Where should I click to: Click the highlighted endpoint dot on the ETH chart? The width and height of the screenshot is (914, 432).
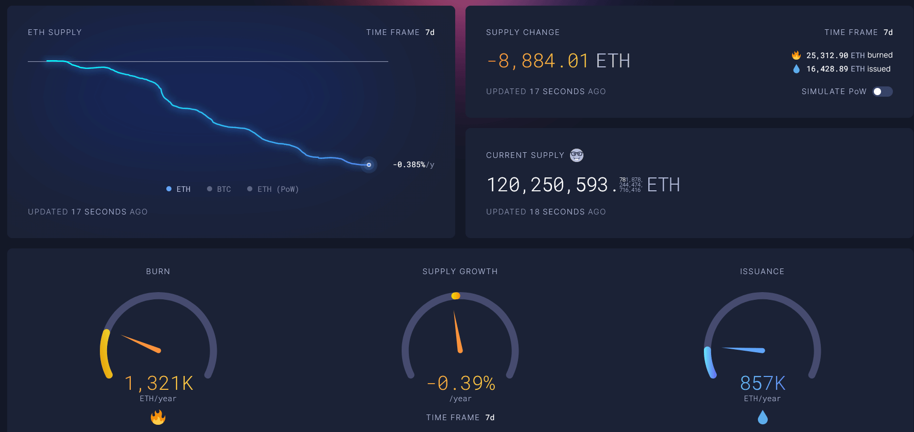(369, 165)
